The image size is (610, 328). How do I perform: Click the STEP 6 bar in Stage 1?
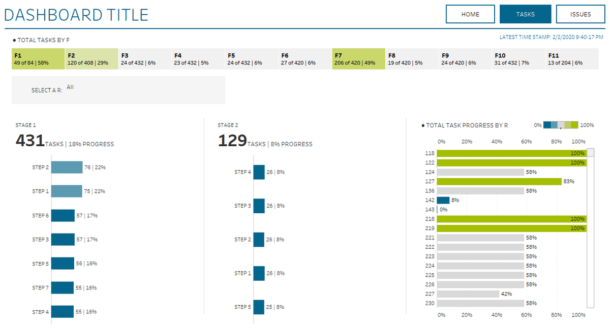click(x=63, y=215)
